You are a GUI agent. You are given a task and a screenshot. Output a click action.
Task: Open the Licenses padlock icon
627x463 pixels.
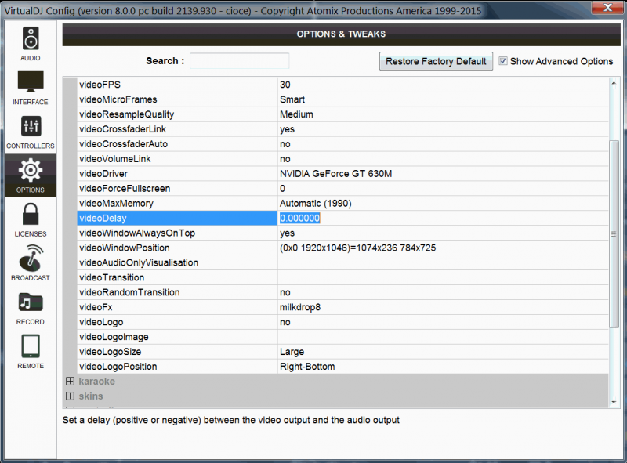tap(31, 215)
